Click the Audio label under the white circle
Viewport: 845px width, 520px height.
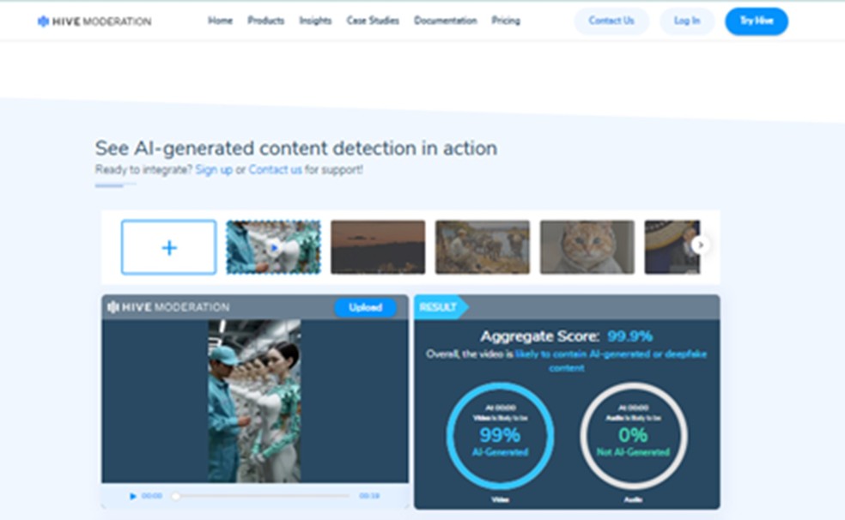point(633,499)
